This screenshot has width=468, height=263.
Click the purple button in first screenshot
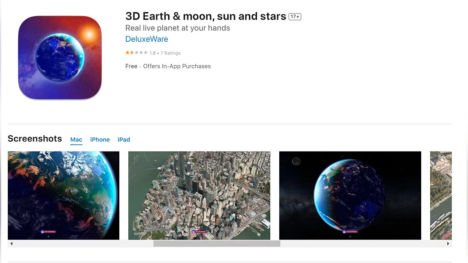(x=48, y=231)
